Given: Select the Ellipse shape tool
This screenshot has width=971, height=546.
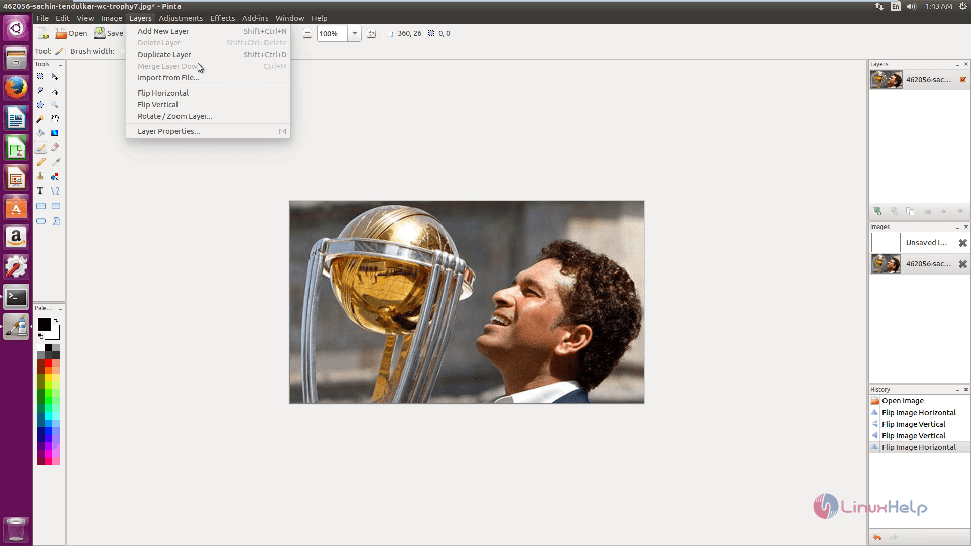Looking at the screenshot, I should tap(41, 221).
